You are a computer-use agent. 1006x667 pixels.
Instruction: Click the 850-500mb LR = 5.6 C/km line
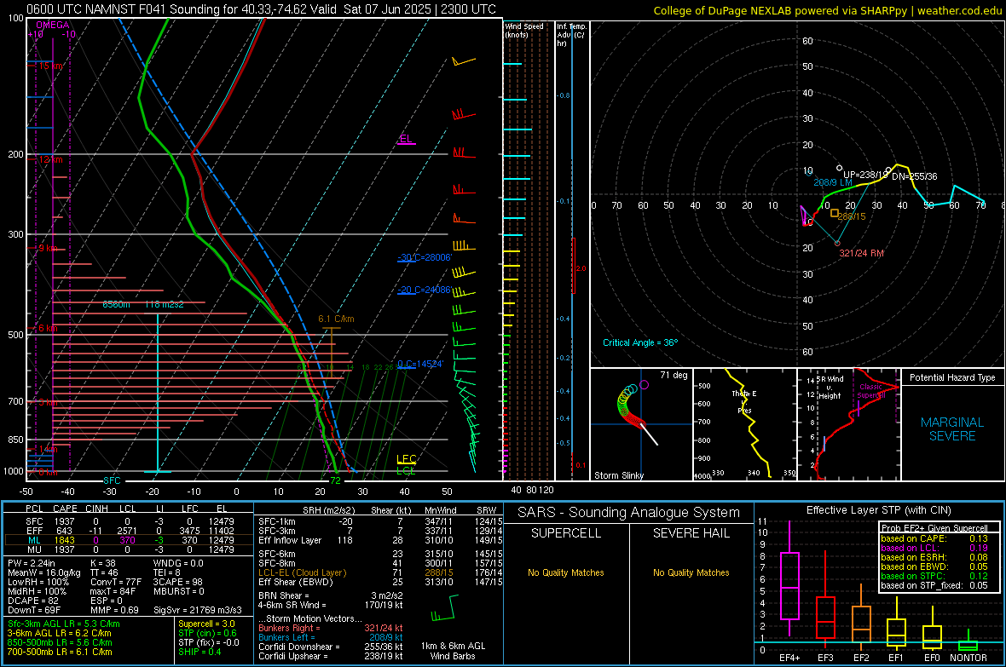click(60, 642)
